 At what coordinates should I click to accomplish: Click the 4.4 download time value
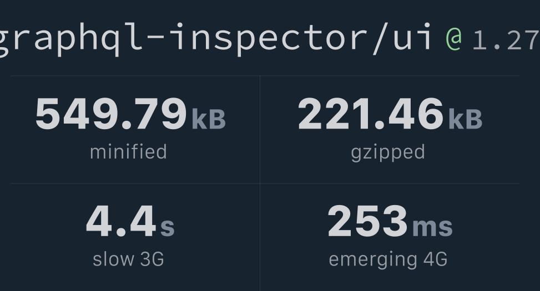[x=121, y=221]
